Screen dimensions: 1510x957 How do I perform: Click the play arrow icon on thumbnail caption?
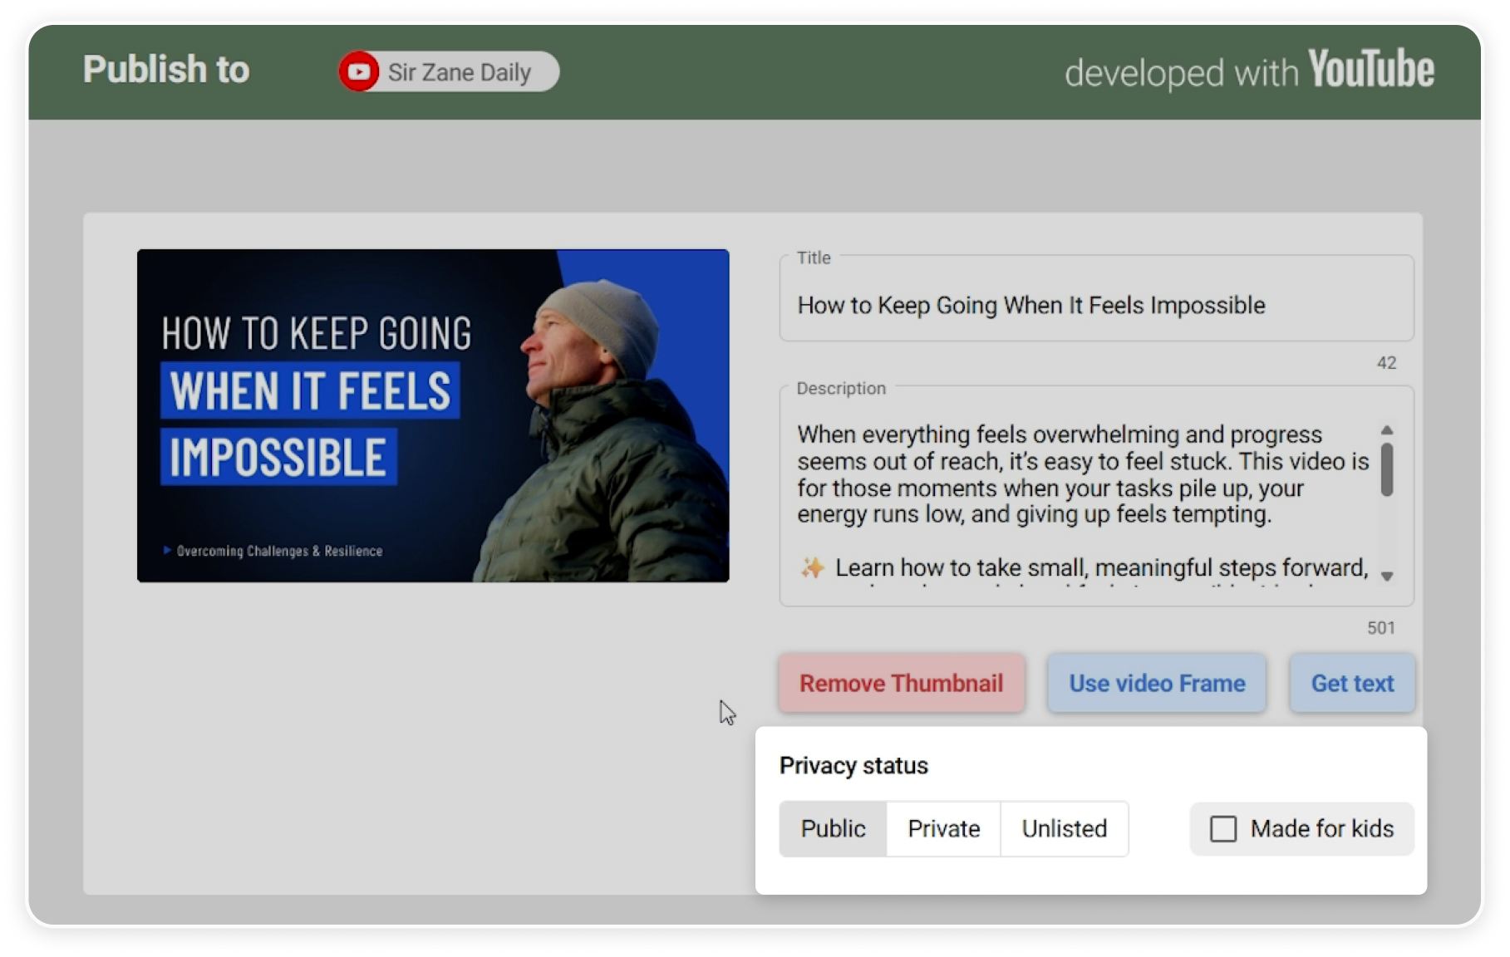point(167,551)
